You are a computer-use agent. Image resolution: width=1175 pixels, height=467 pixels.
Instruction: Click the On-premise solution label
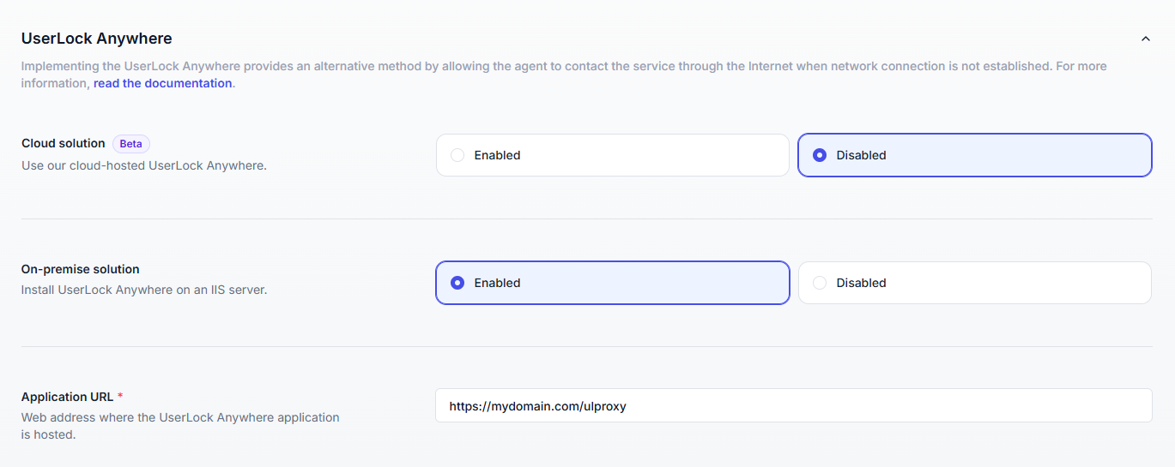click(x=80, y=269)
